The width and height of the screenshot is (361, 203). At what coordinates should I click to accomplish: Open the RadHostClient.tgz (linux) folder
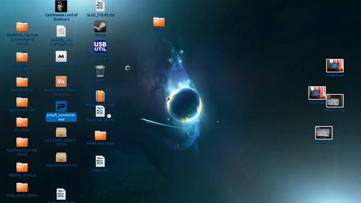pyautogui.click(x=22, y=142)
